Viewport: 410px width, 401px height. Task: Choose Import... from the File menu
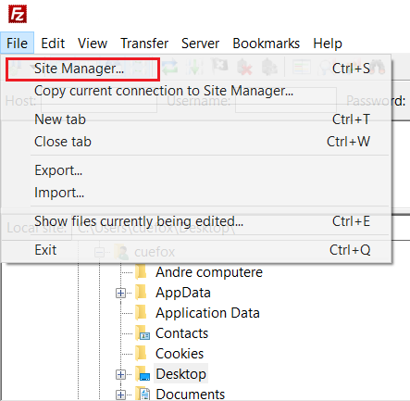pyautogui.click(x=197, y=193)
